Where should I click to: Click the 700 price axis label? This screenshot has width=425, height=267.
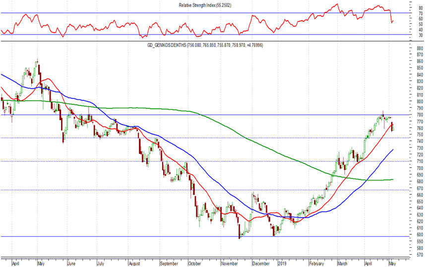(420, 168)
